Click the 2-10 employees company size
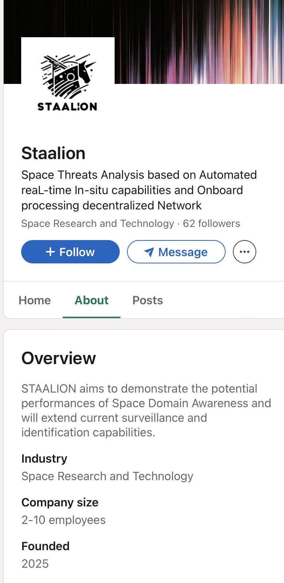Viewport: 284px width, 583px height. point(64,520)
